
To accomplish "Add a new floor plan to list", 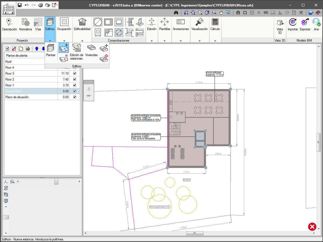I will coord(7,49).
